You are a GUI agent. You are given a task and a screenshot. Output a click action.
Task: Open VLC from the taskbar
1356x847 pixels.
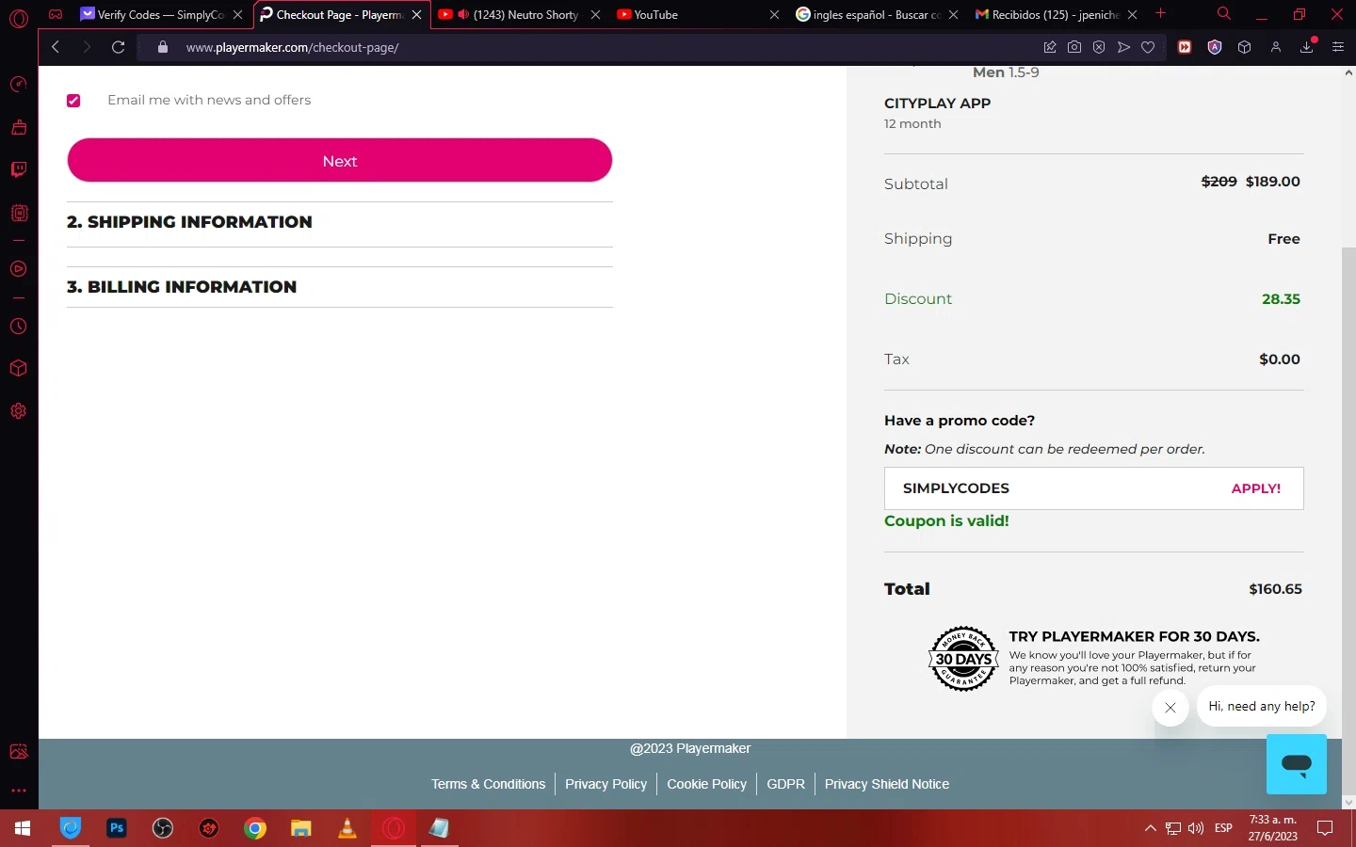point(347,828)
